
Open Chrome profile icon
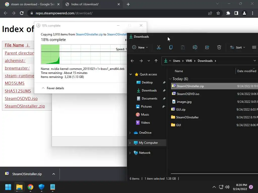(x=244, y=13)
